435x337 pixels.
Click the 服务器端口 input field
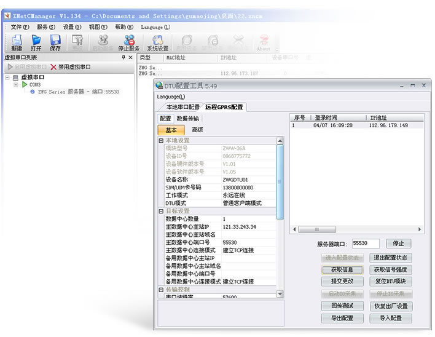(366, 244)
